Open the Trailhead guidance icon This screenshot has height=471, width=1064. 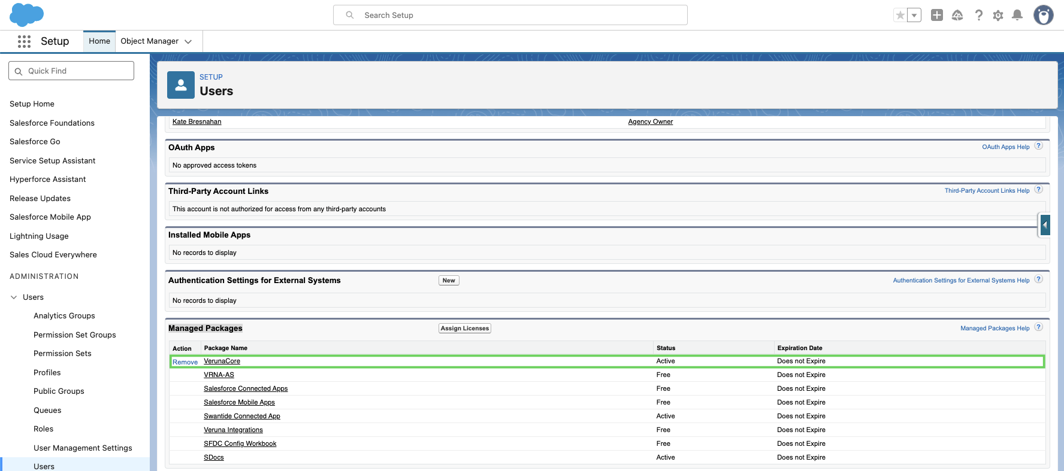click(x=957, y=15)
